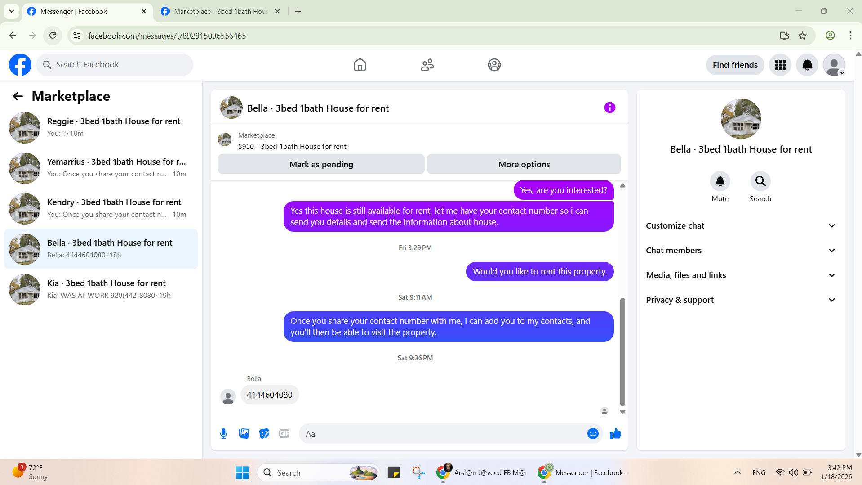Click the Windows taskbar Search box
Viewport: 862px width, 485px height.
click(318, 472)
